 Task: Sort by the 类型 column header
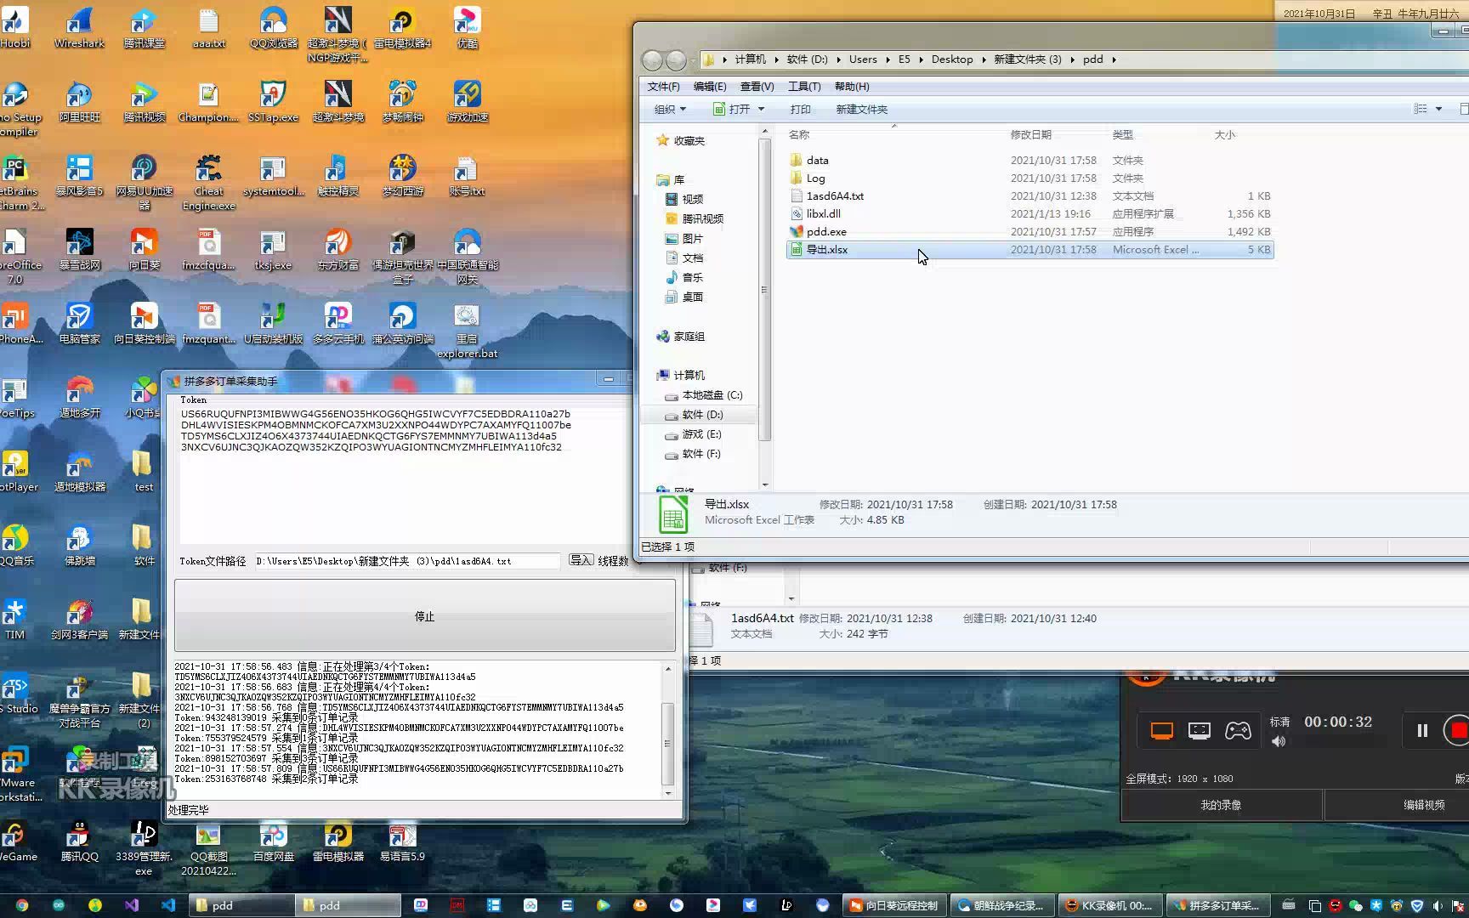click(x=1122, y=134)
